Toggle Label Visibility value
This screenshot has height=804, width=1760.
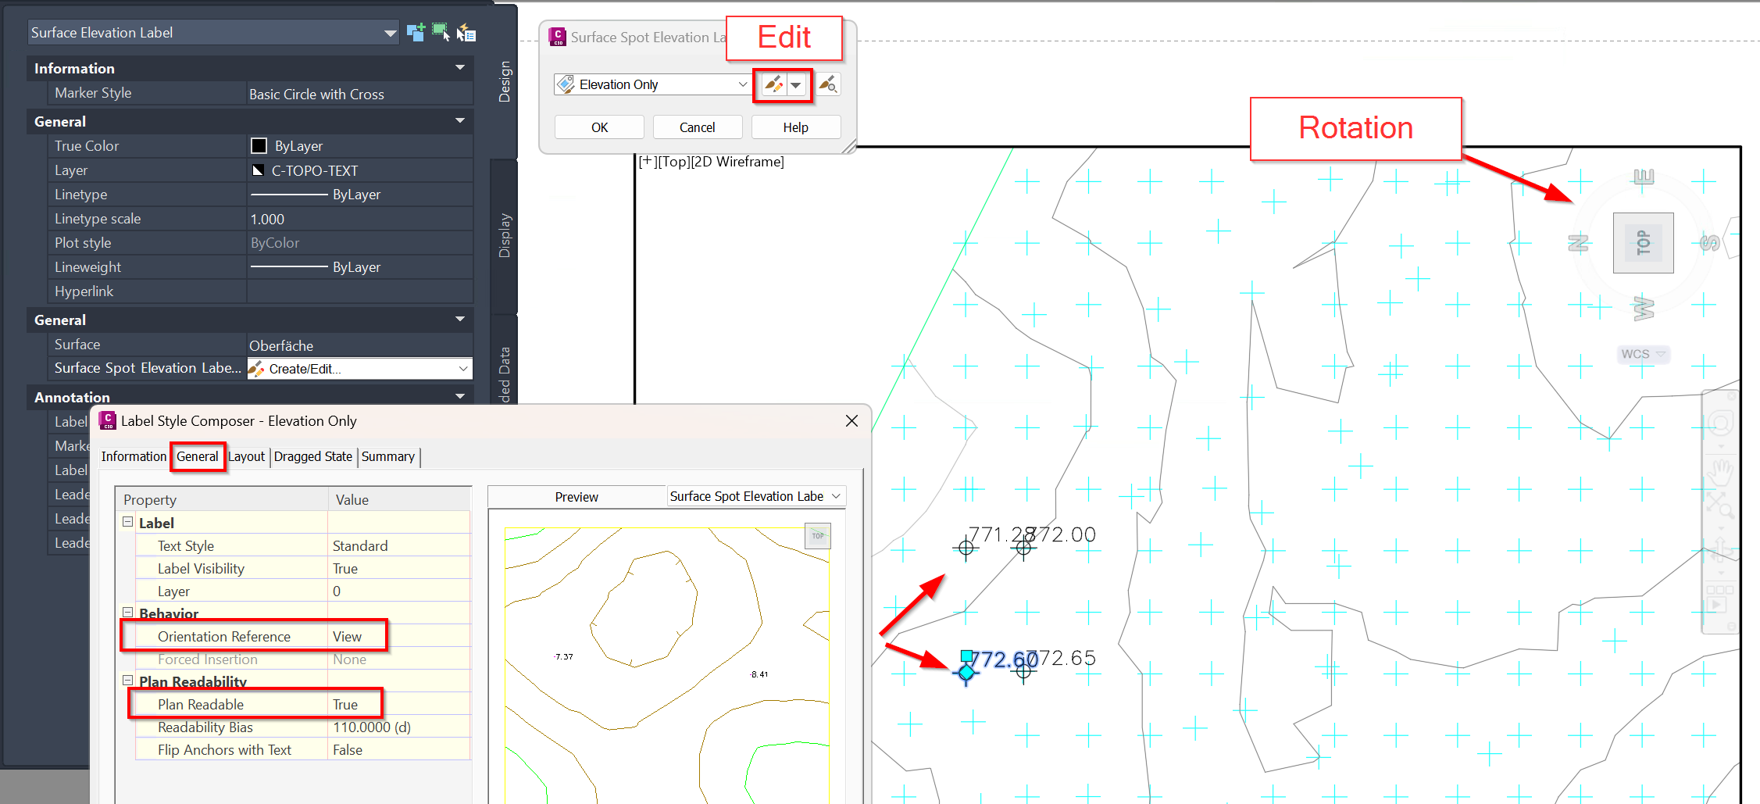pos(346,568)
